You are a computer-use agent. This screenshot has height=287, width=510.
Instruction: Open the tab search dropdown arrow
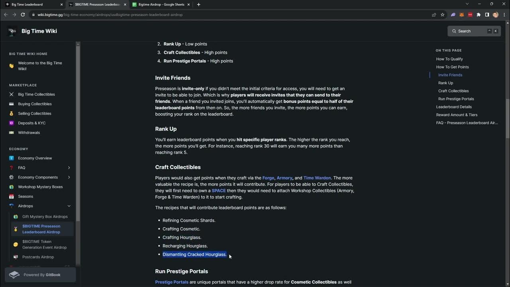(467, 4)
